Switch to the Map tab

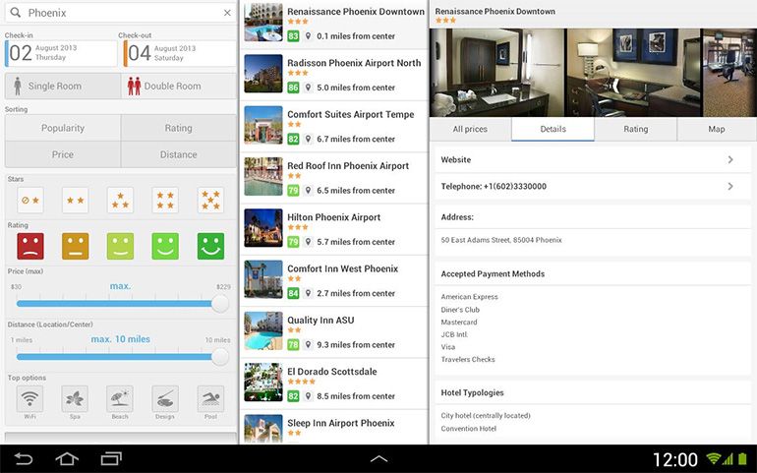(716, 129)
